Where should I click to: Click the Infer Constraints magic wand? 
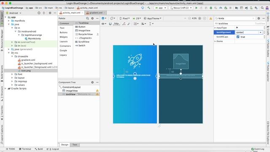tap(129, 24)
